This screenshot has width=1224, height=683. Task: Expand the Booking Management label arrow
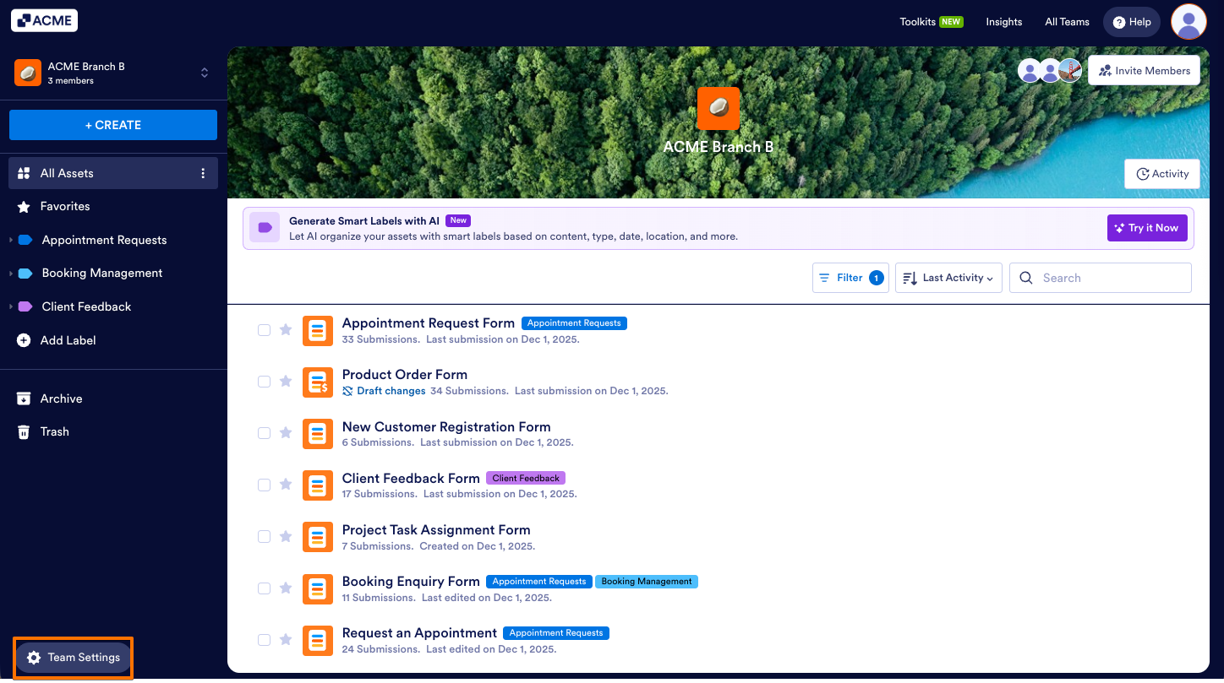point(11,274)
